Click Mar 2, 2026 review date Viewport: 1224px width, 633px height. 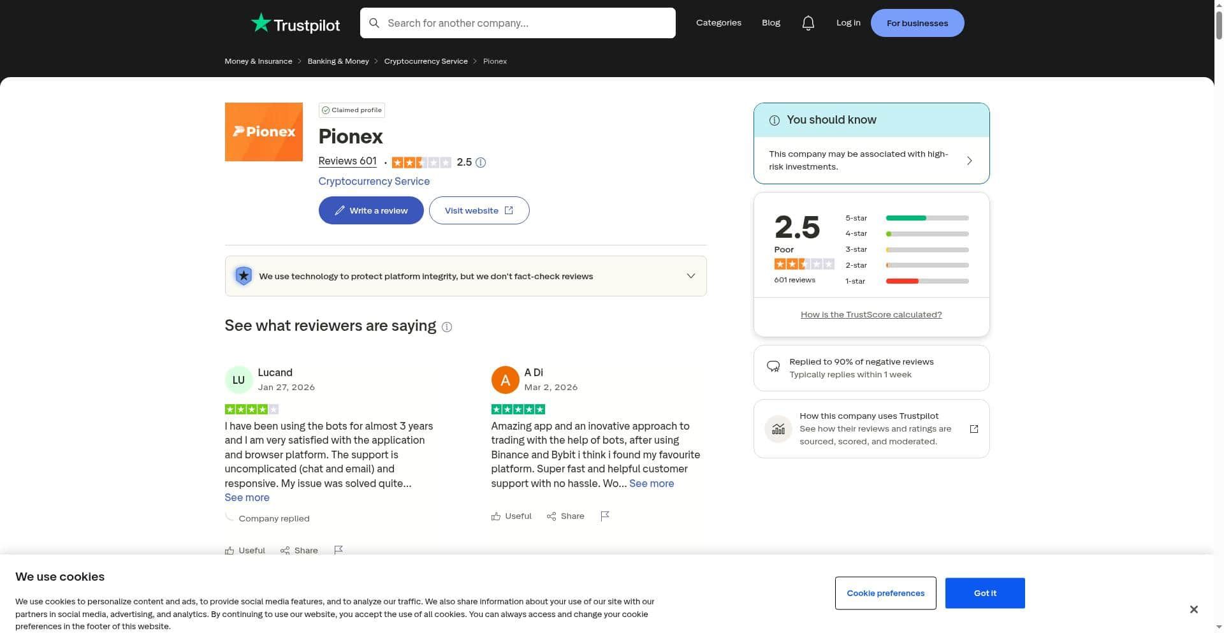click(551, 388)
